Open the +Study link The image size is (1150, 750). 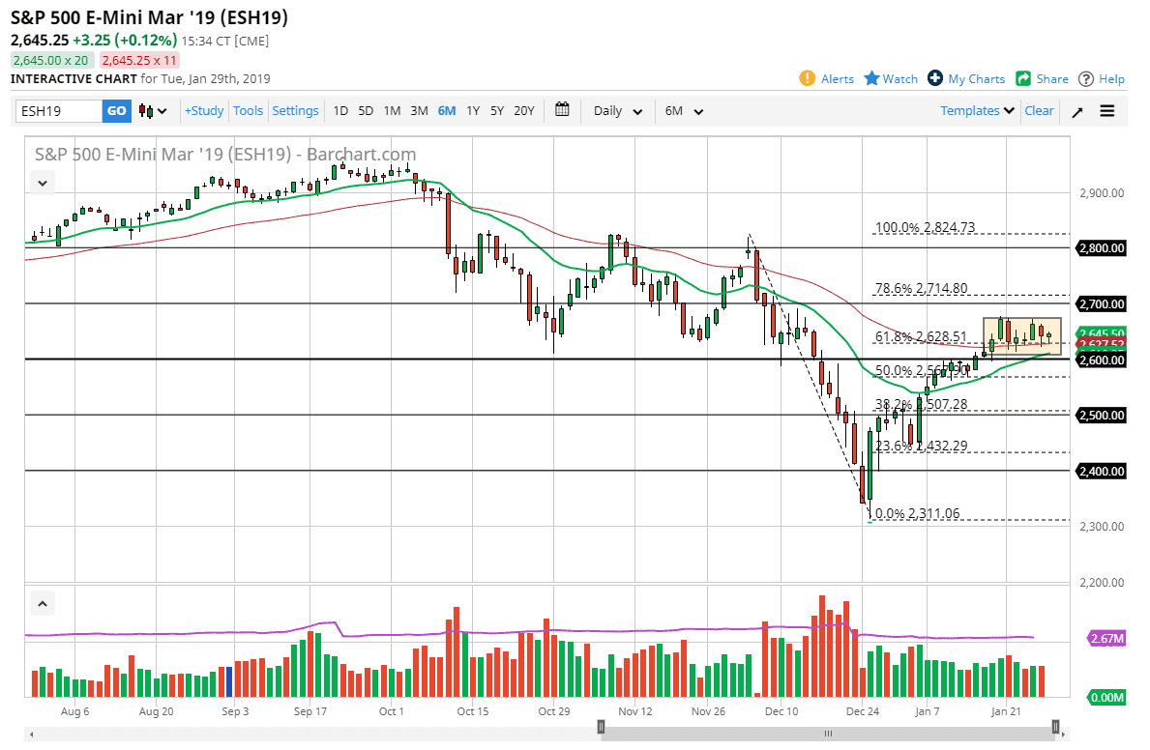(203, 111)
